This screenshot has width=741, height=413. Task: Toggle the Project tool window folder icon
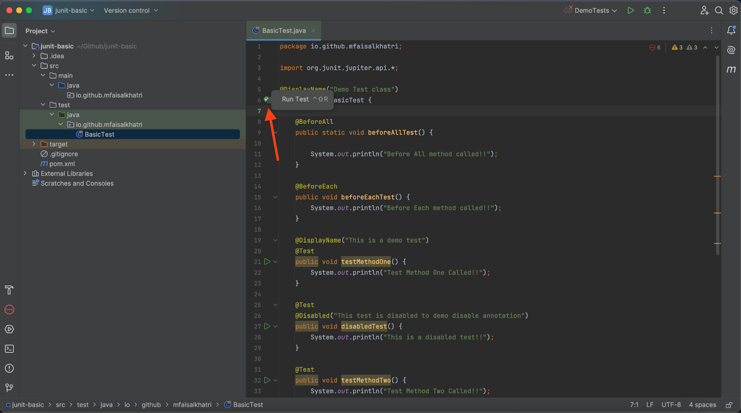click(x=9, y=31)
